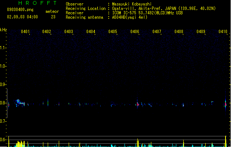Viewport: 231px width, 147px height.
Task: Click the 0.8 kHz axis label
Action: [x=3, y=103]
